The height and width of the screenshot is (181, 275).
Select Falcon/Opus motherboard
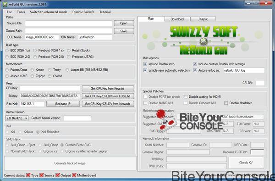pyautogui.click(x=16, y=70)
